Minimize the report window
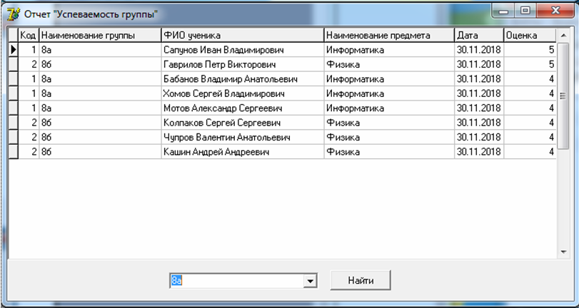The image size is (579, 308). coord(503,11)
